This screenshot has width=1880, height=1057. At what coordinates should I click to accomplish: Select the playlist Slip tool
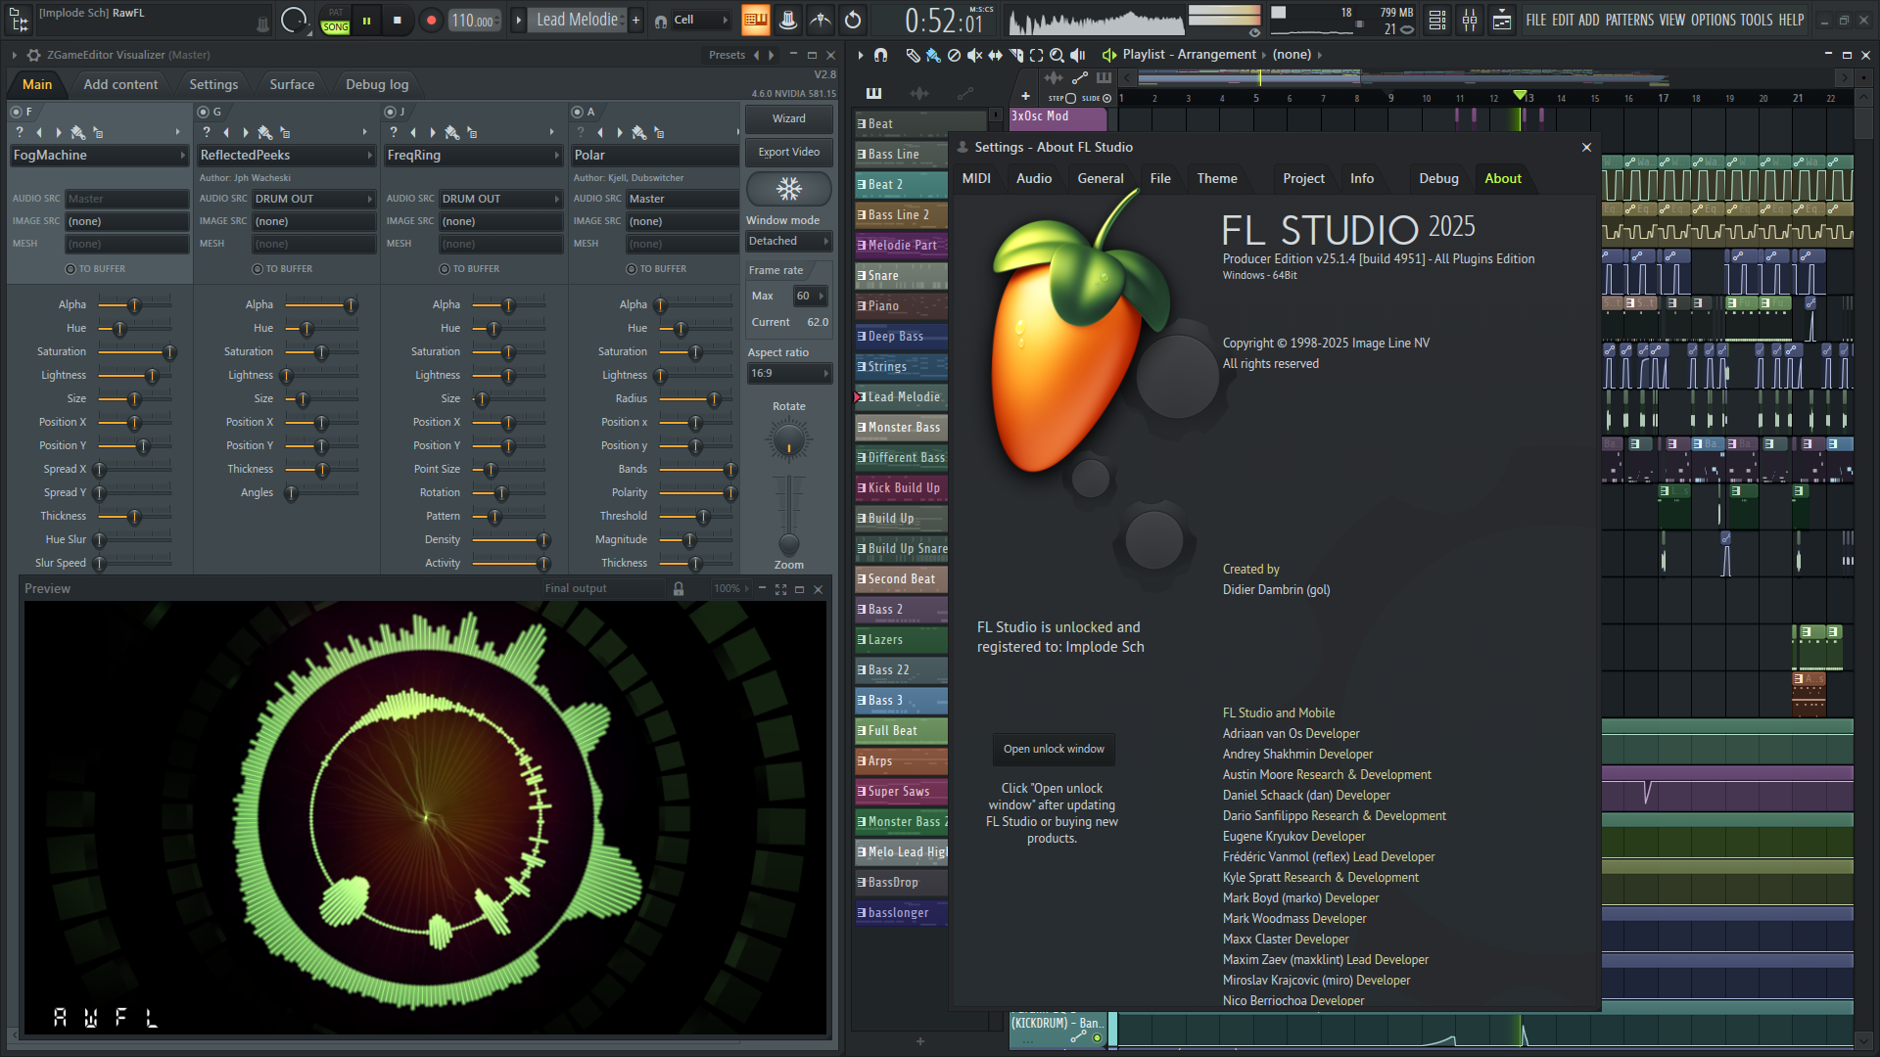click(x=995, y=55)
